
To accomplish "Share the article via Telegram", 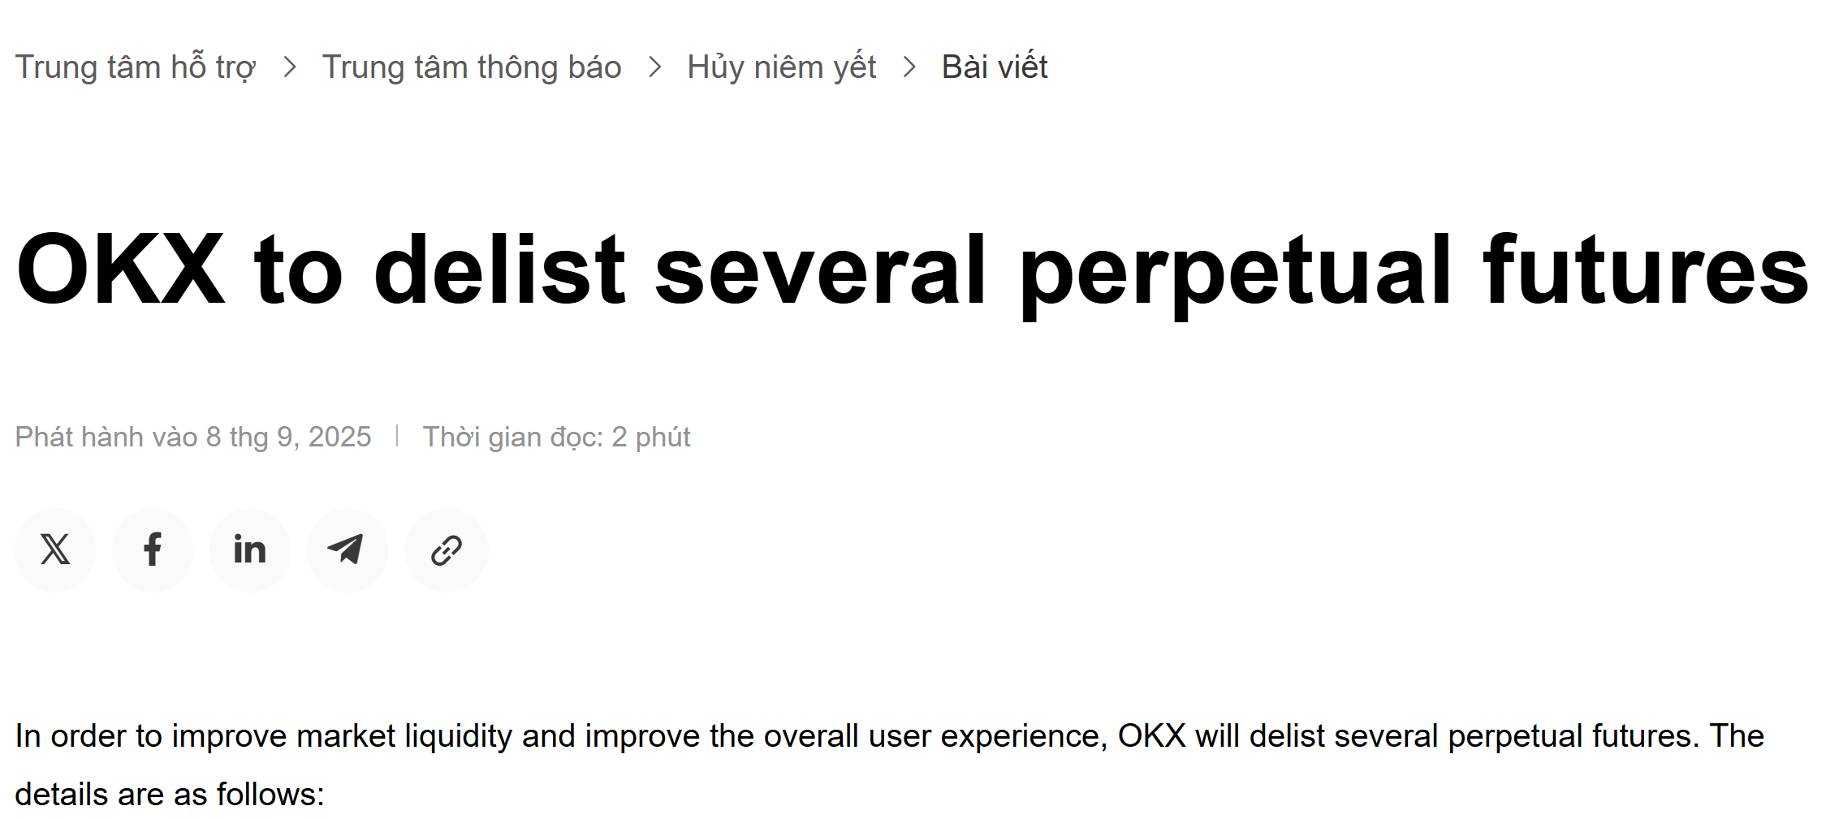I will 347,550.
